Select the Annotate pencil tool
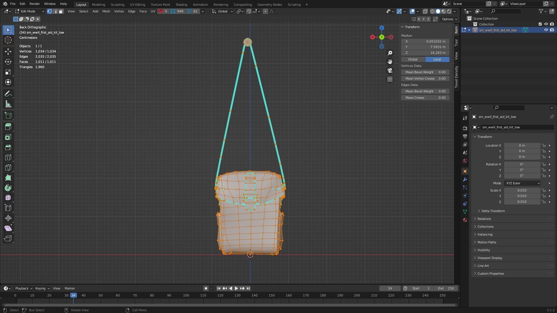 (8, 94)
